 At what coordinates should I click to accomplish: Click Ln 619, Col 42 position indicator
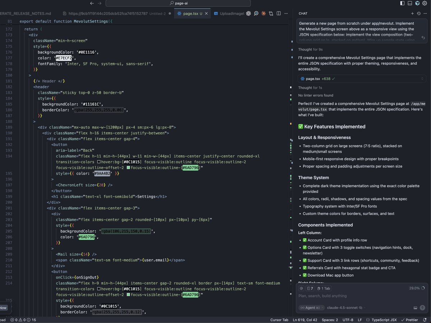(305, 320)
